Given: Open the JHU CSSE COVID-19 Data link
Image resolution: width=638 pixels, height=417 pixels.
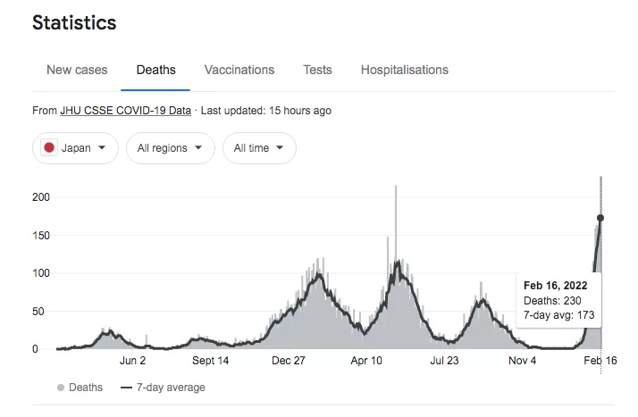Looking at the screenshot, I should [125, 111].
